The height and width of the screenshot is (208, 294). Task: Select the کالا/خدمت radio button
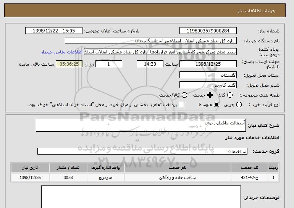[184, 95]
